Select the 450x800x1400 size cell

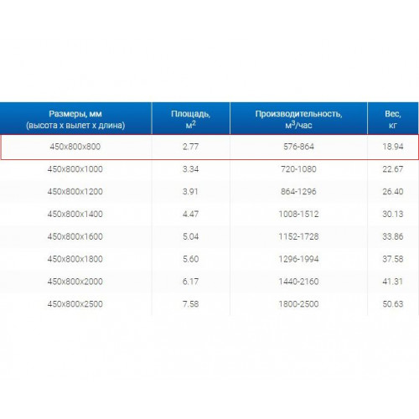click(x=75, y=214)
